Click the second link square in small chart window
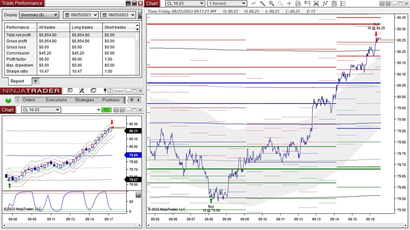This screenshot has height=230, width=410. [x=122, y=110]
